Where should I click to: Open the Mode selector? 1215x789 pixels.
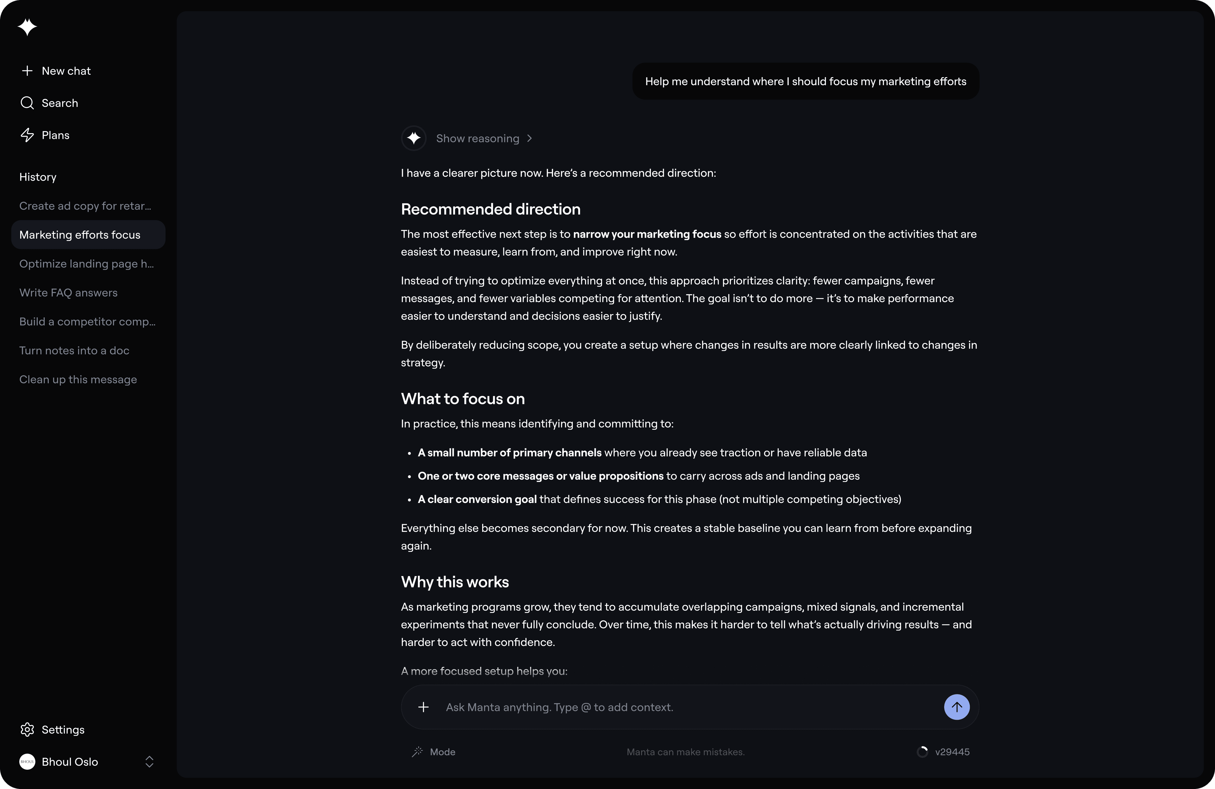click(442, 752)
